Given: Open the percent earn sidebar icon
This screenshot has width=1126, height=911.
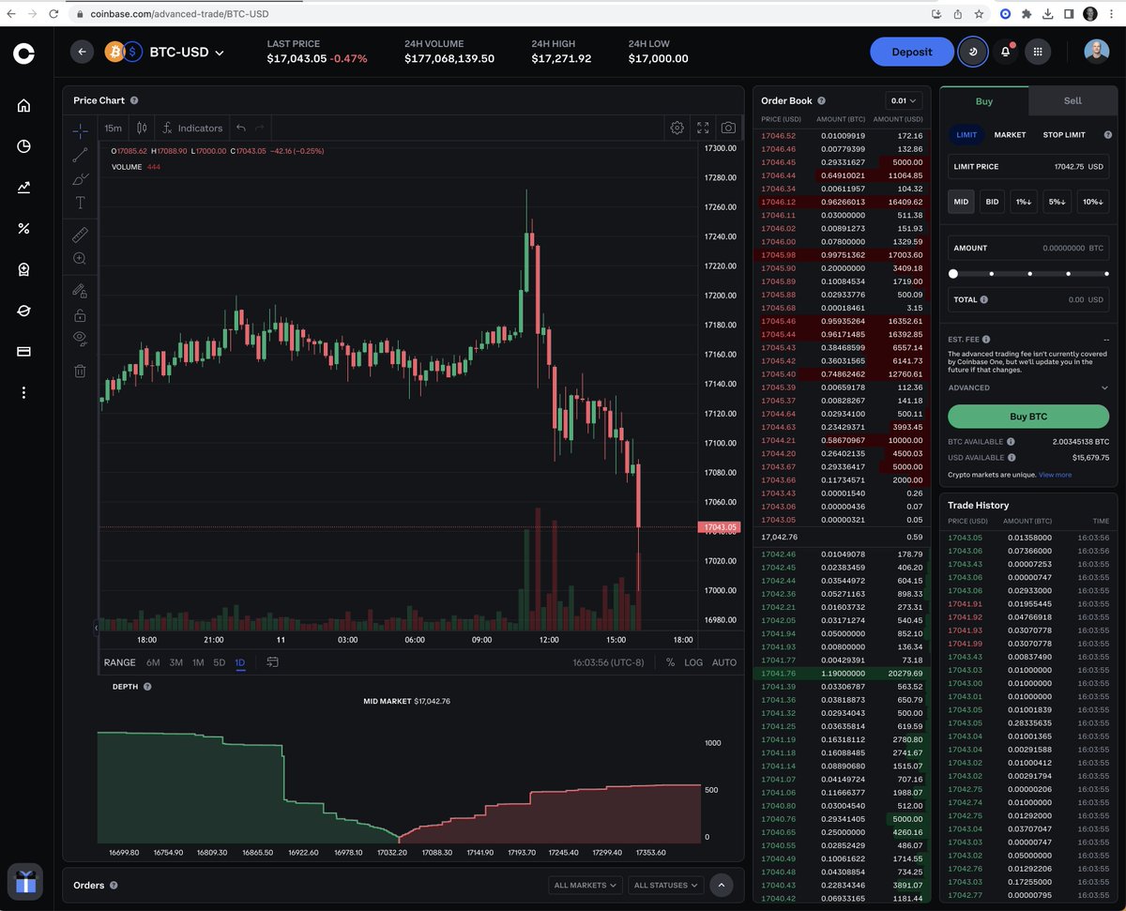Looking at the screenshot, I should [23, 228].
